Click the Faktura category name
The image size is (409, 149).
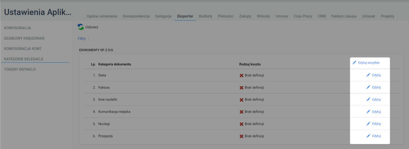tap(104, 88)
